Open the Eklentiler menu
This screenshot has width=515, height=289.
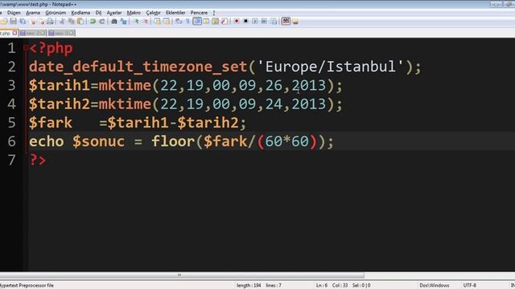(x=175, y=13)
